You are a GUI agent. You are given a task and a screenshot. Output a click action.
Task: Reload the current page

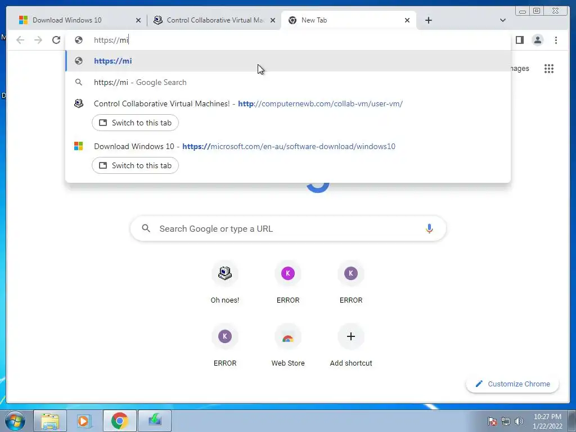point(56,40)
